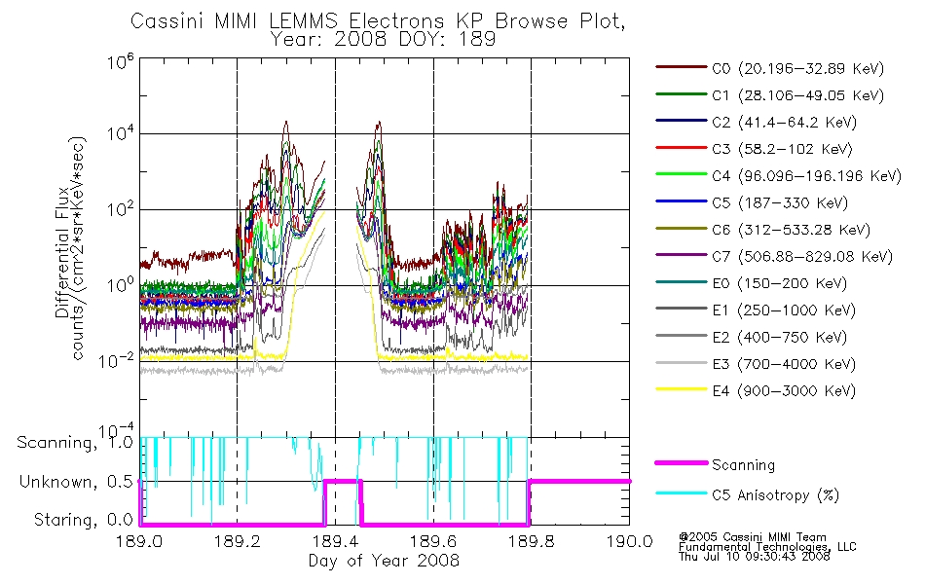
Task: Click the C4 (96.096-196.196 KeV) legend label
Action: coord(807,176)
